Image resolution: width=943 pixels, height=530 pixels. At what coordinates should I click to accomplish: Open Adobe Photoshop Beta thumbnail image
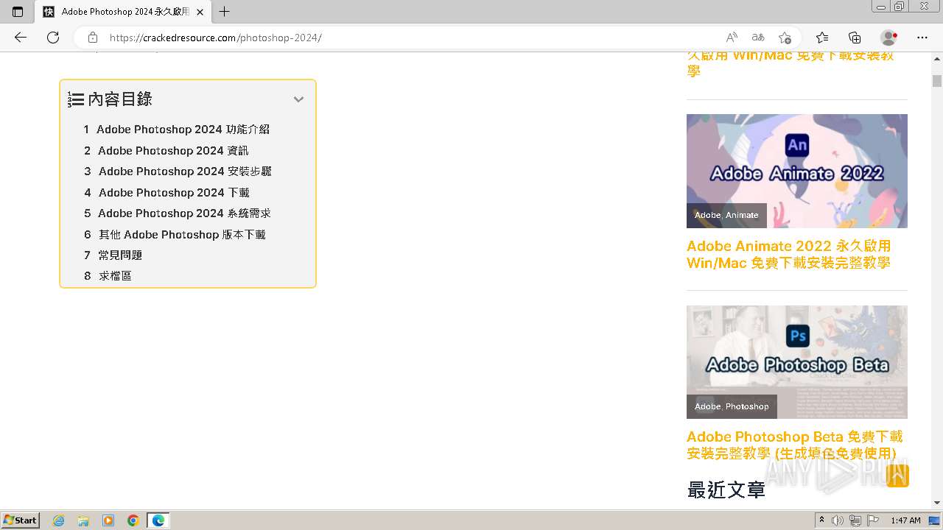797,362
